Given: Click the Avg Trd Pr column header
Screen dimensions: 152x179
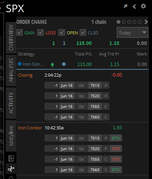Looking at the screenshot, I should (x=109, y=54).
